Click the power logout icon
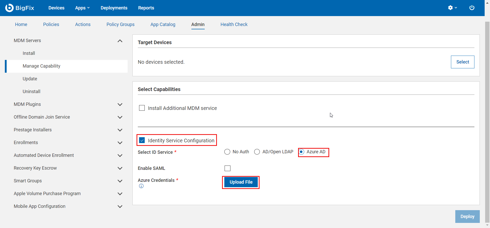This screenshot has height=228, width=490. click(472, 8)
